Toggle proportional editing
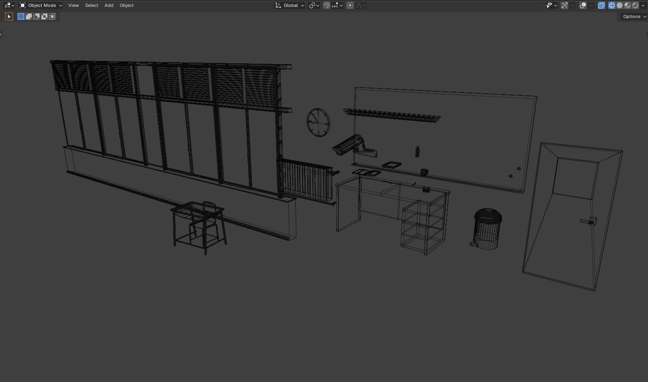Image resolution: width=648 pixels, height=382 pixels. pos(350,5)
